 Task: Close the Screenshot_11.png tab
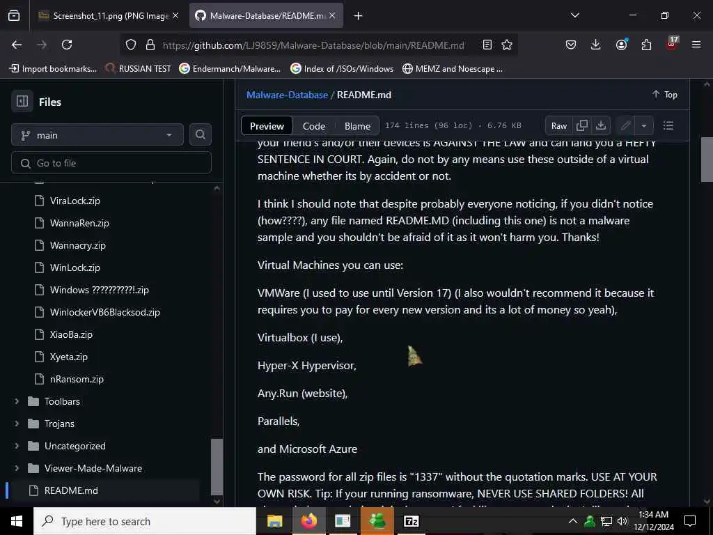click(175, 15)
